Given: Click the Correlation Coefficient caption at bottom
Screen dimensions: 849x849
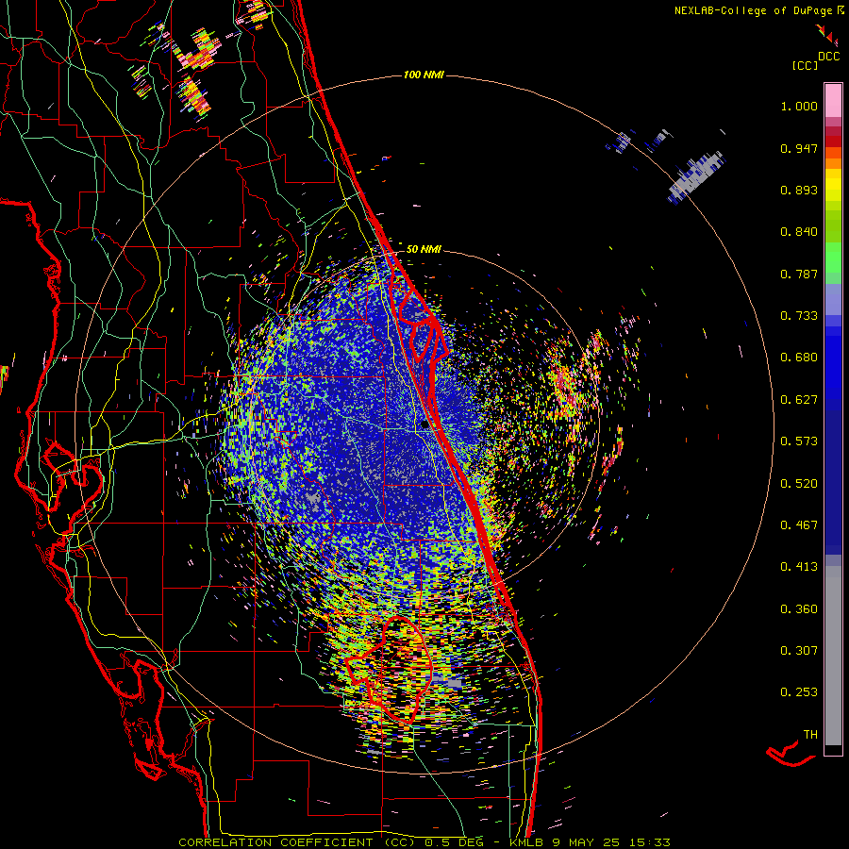Looking at the screenshot, I should pyautogui.click(x=424, y=842).
